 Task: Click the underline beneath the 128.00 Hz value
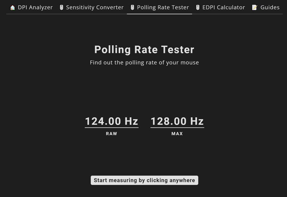177,127
